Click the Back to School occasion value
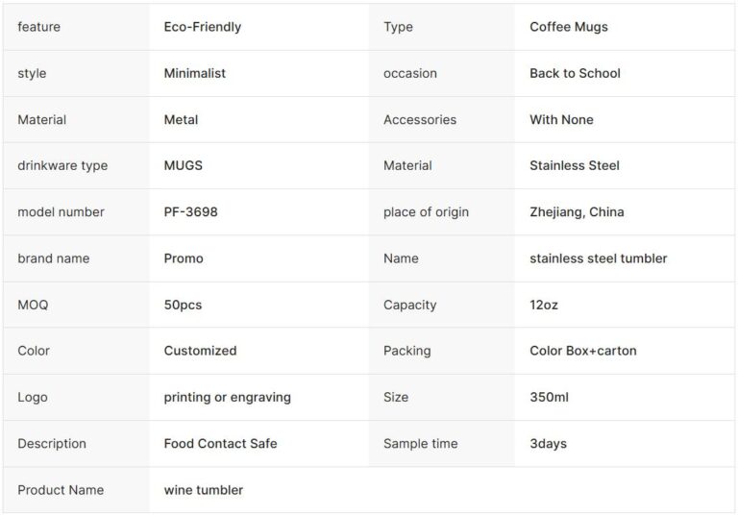This screenshot has height=515, width=738. [x=575, y=73]
